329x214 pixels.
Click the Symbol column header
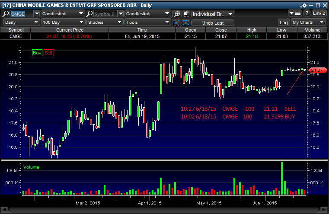pyautogui.click(x=16, y=30)
